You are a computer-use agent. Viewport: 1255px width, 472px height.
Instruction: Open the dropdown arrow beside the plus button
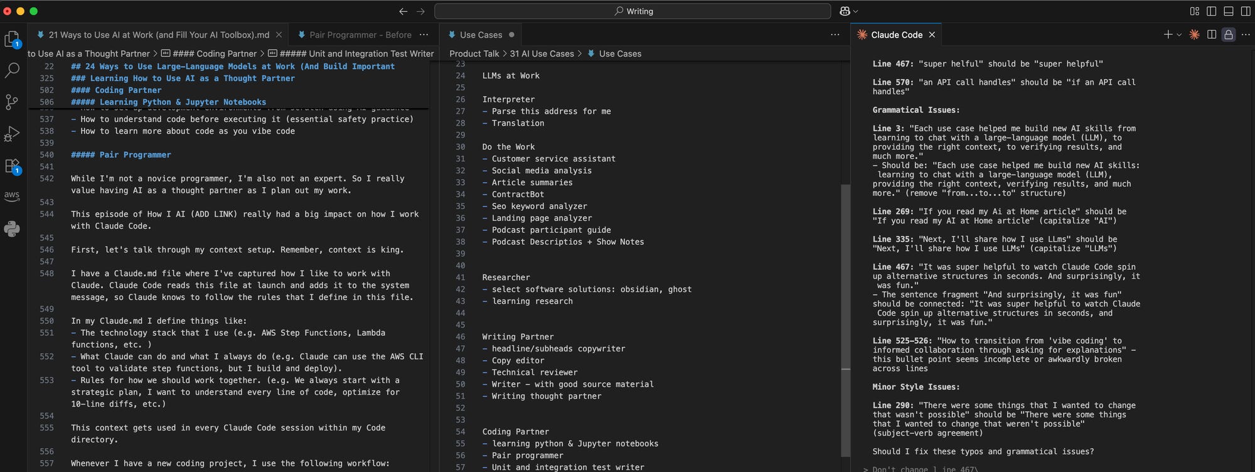pos(1179,35)
